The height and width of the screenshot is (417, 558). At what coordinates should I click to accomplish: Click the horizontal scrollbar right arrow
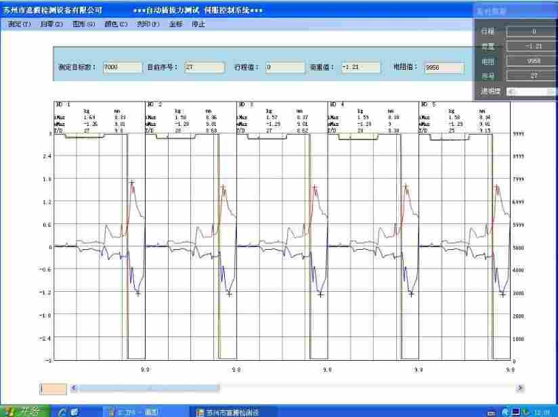[520, 389]
